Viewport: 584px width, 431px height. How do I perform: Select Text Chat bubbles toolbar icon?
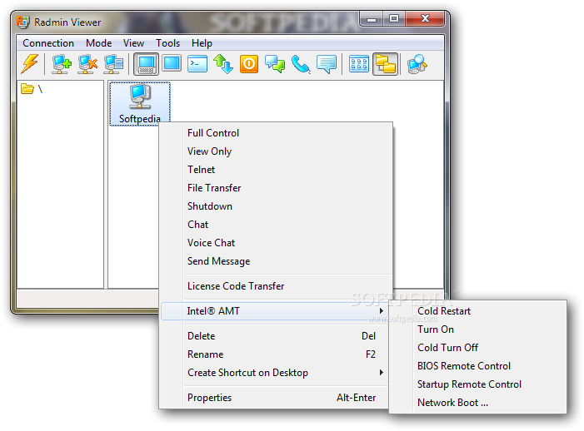[275, 64]
